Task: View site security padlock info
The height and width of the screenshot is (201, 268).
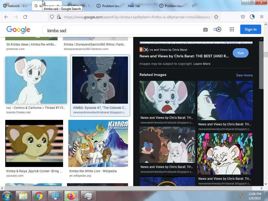Action: pyautogui.click(x=59, y=17)
